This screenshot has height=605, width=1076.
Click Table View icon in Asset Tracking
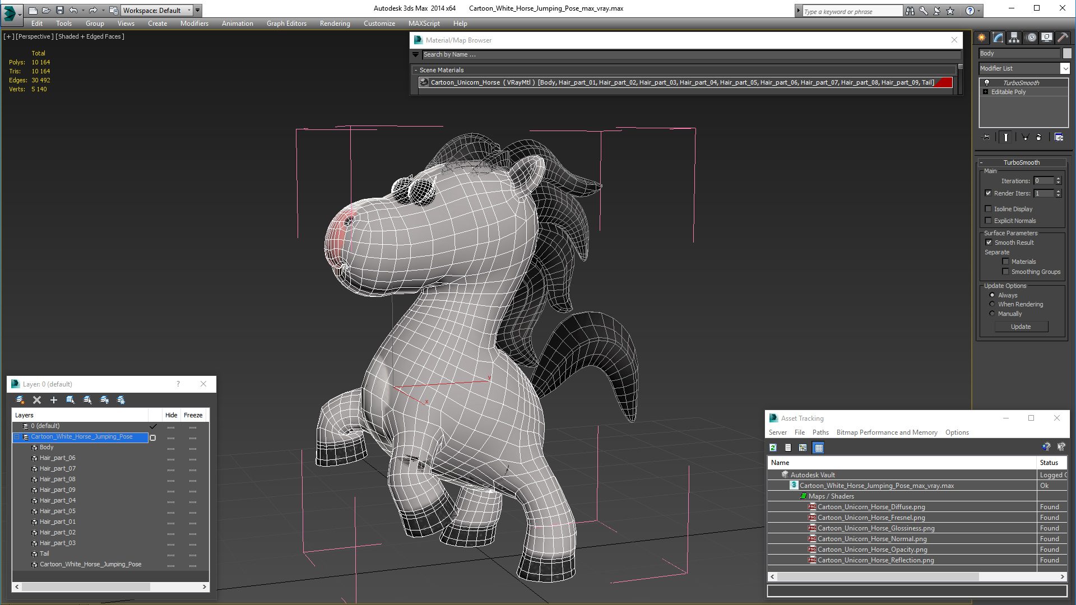click(819, 448)
